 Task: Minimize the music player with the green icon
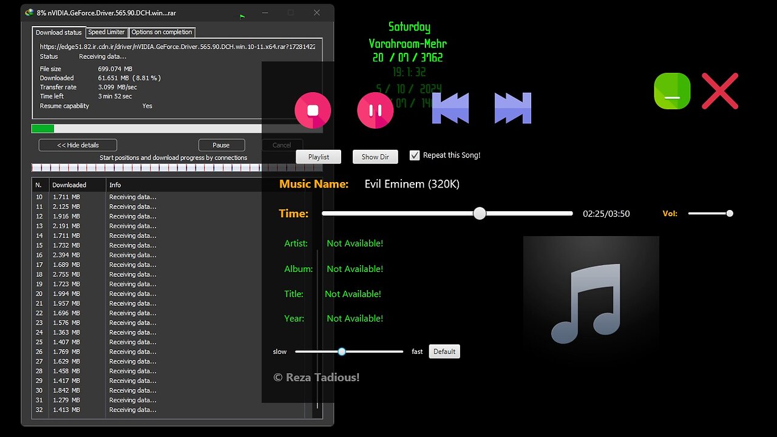pos(672,91)
